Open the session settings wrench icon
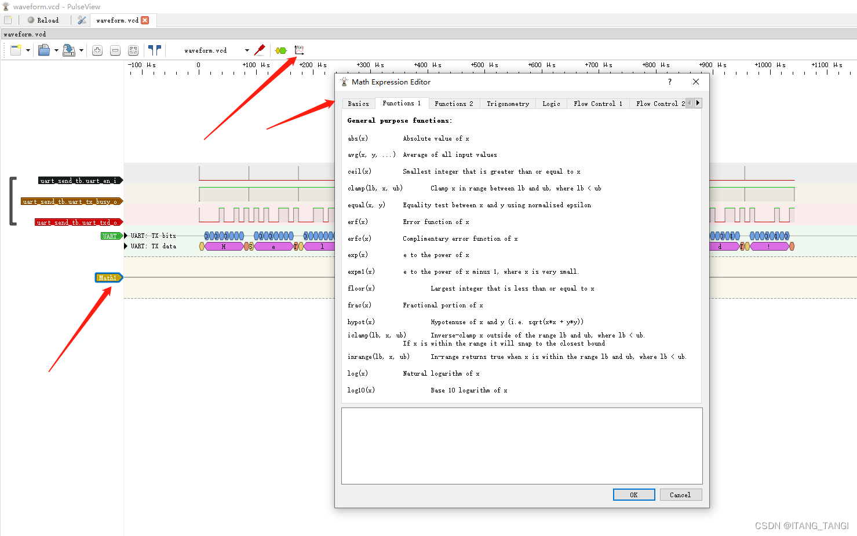This screenshot has width=857, height=536. (81, 20)
